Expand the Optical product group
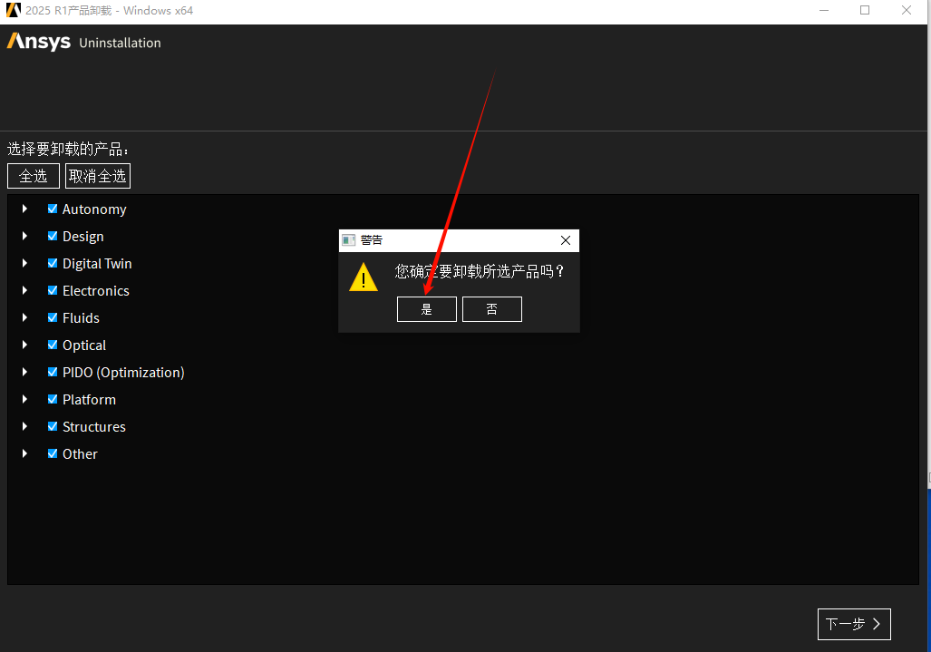Viewport: 931px width, 652px height. point(25,345)
